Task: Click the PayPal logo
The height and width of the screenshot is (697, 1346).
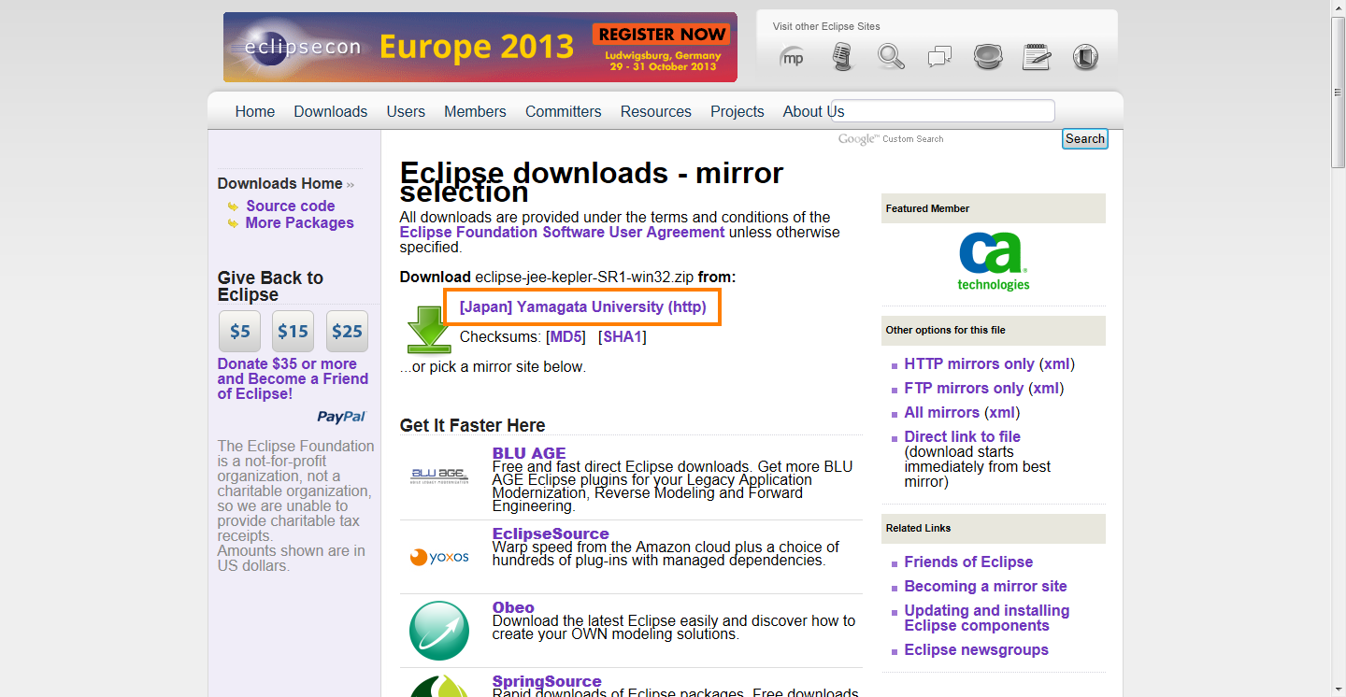Action: (341, 417)
